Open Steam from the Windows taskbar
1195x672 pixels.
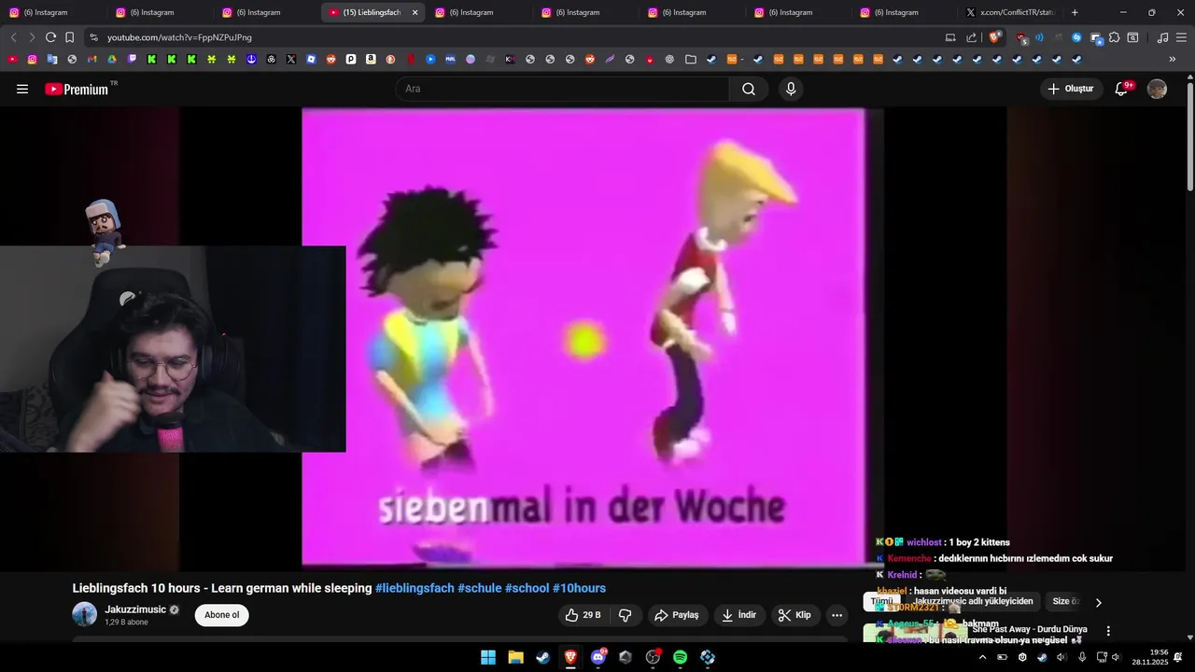click(542, 657)
